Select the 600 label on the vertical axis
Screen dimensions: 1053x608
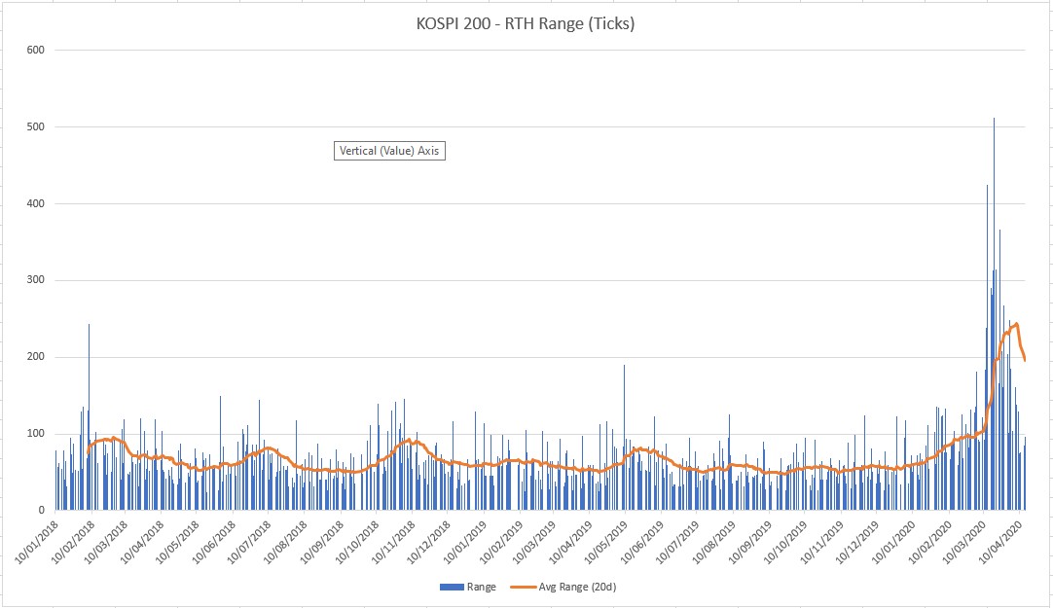pos(36,50)
